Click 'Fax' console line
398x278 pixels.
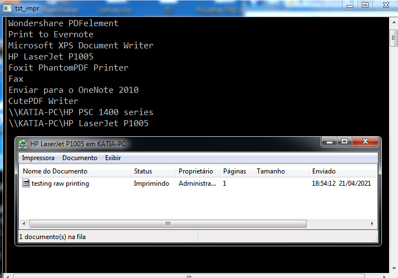tap(16, 79)
